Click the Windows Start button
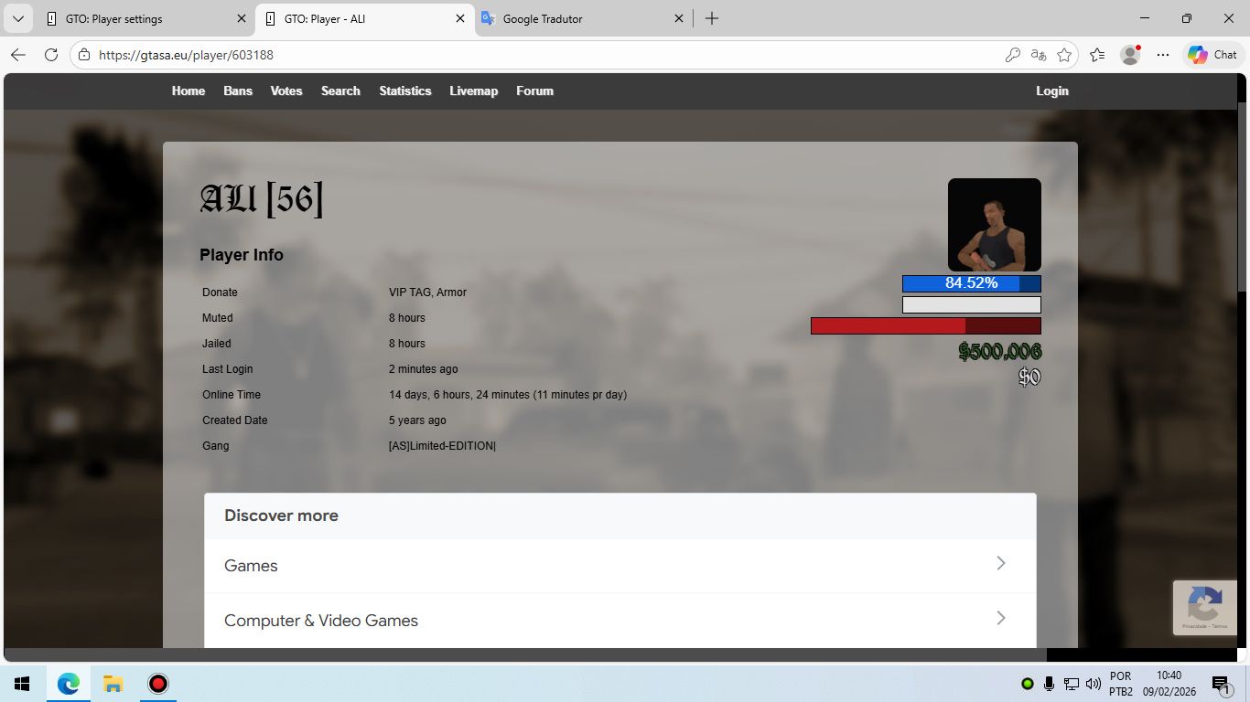Image resolution: width=1250 pixels, height=702 pixels. (22, 684)
